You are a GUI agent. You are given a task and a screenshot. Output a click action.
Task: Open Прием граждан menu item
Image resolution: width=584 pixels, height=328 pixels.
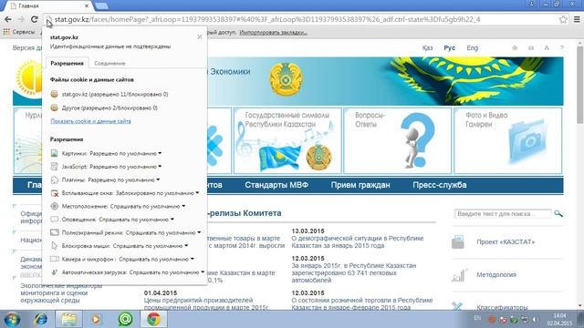point(360,185)
